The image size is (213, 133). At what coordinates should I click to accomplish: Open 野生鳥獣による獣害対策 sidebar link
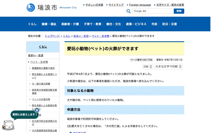(x=44, y=105)
